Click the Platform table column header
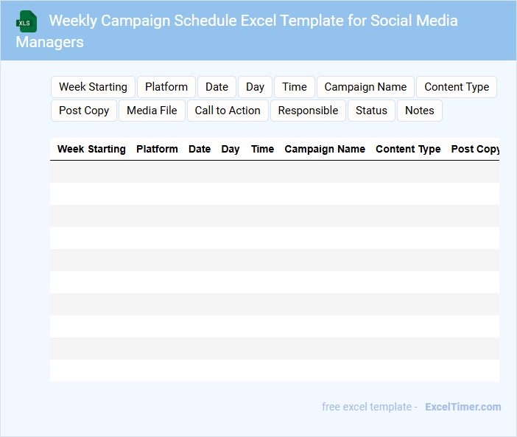517x437 pixels. [x=157, y=149]
